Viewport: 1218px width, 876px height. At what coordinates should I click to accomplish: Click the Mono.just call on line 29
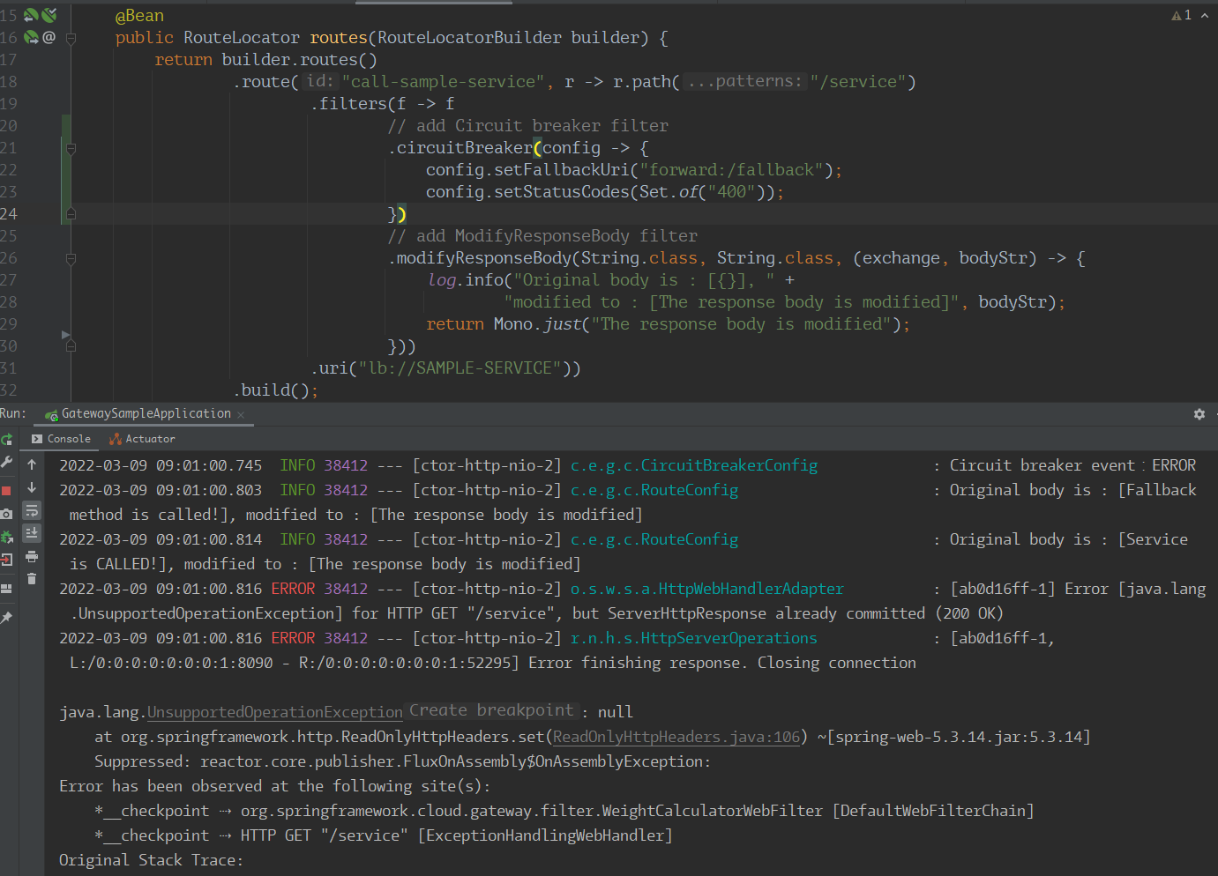pyautogui.click(x=538, y=324)
